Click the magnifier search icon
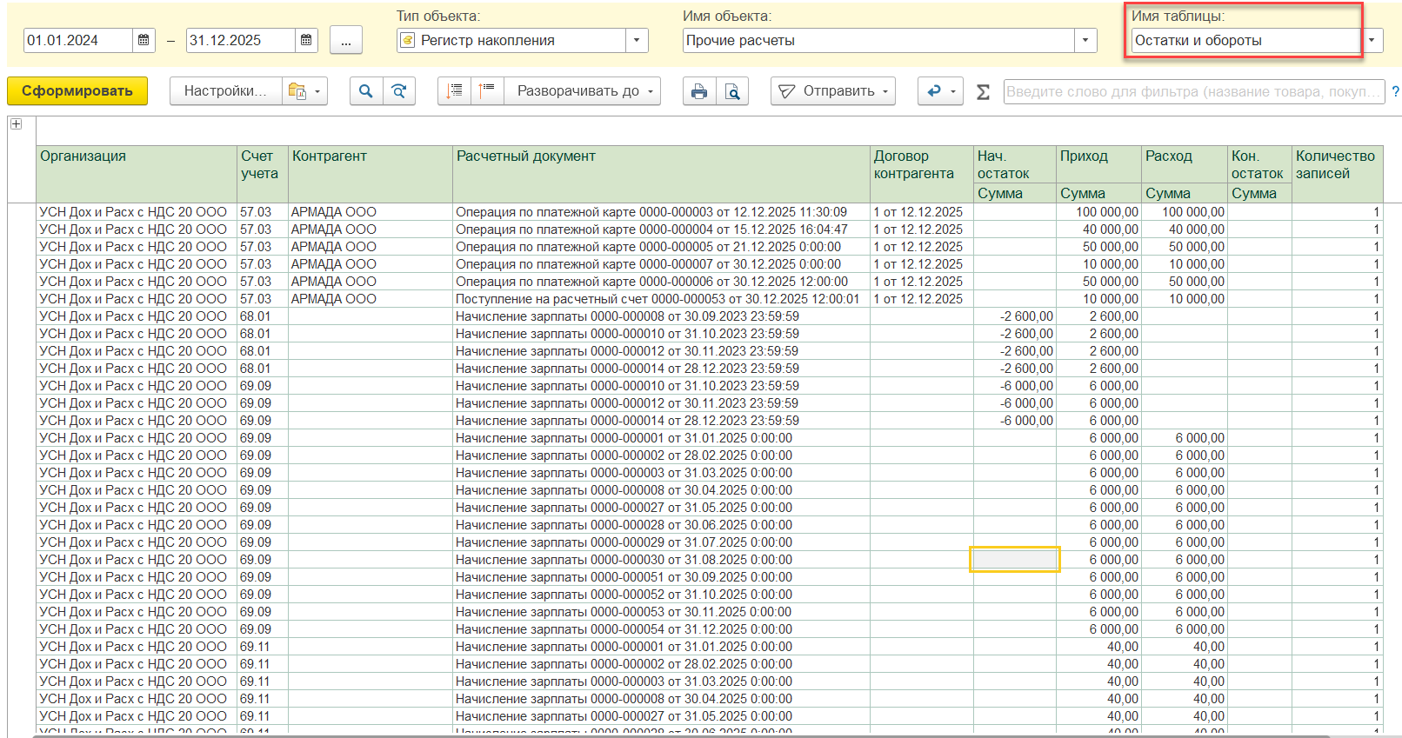This screenshot has width=1402, height=738. [366, 91]
